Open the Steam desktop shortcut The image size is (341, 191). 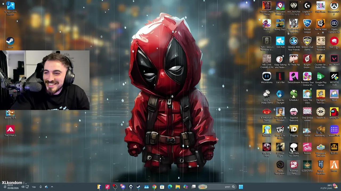10,42
